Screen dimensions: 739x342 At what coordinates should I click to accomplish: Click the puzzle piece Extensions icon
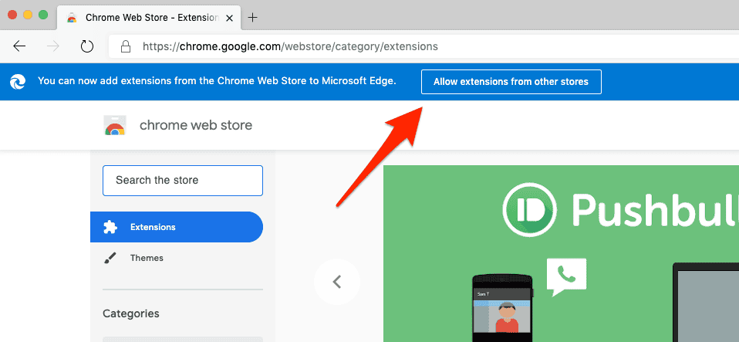click(x=110, y=228)
